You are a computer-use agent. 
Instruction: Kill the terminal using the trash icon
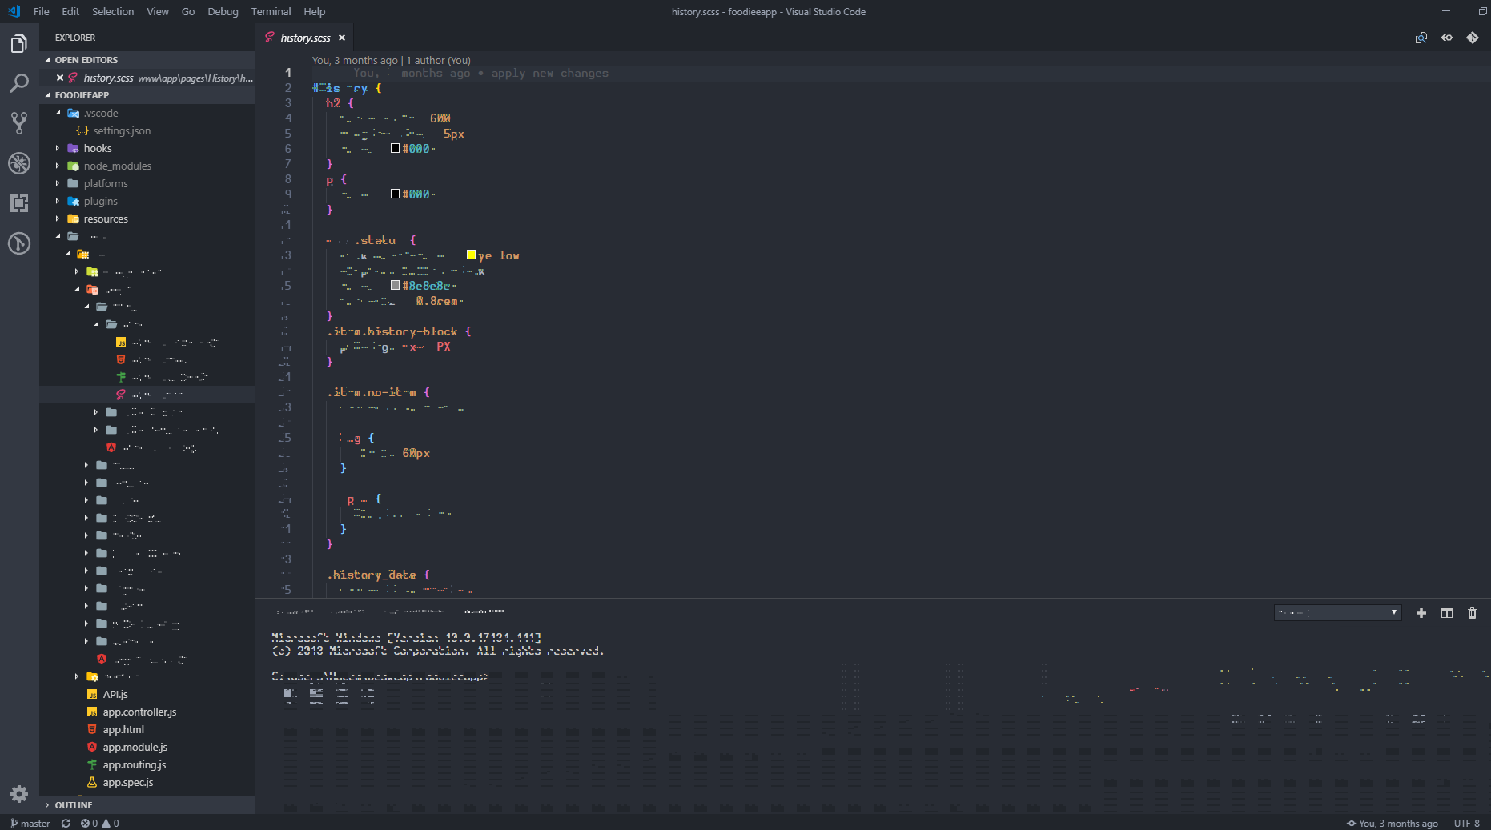(x=1472, y=613)
